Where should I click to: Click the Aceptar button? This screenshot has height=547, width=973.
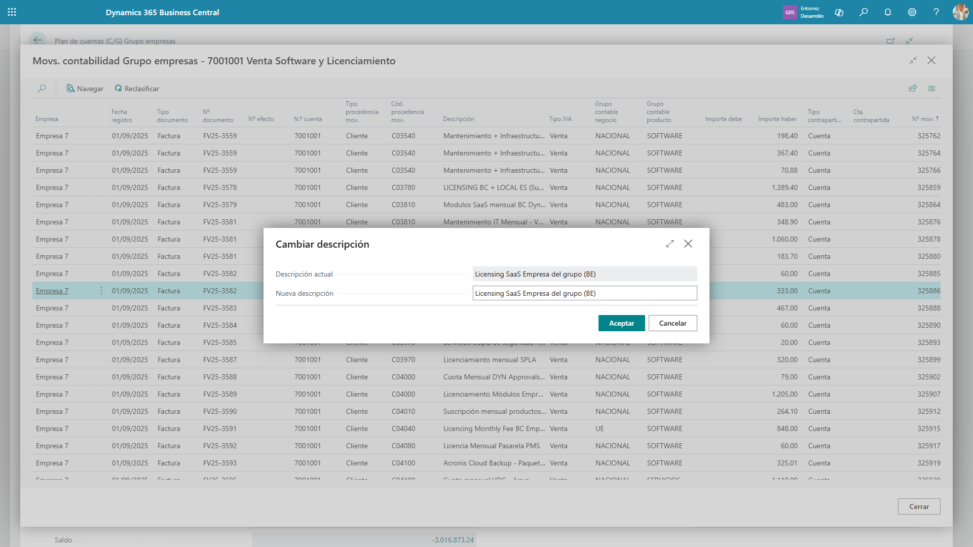coord(621,323)
